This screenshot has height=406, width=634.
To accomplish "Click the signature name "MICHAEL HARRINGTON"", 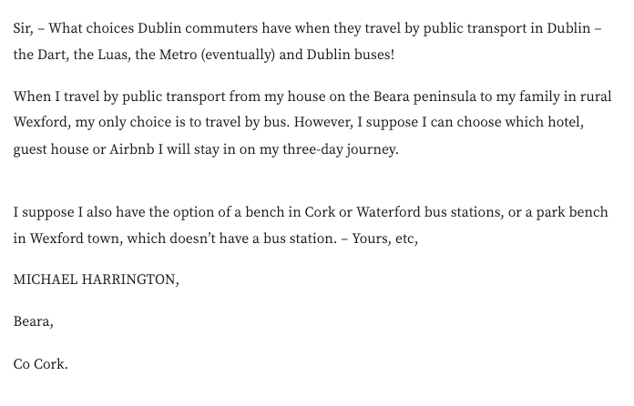I will click(x=95, y=279).
